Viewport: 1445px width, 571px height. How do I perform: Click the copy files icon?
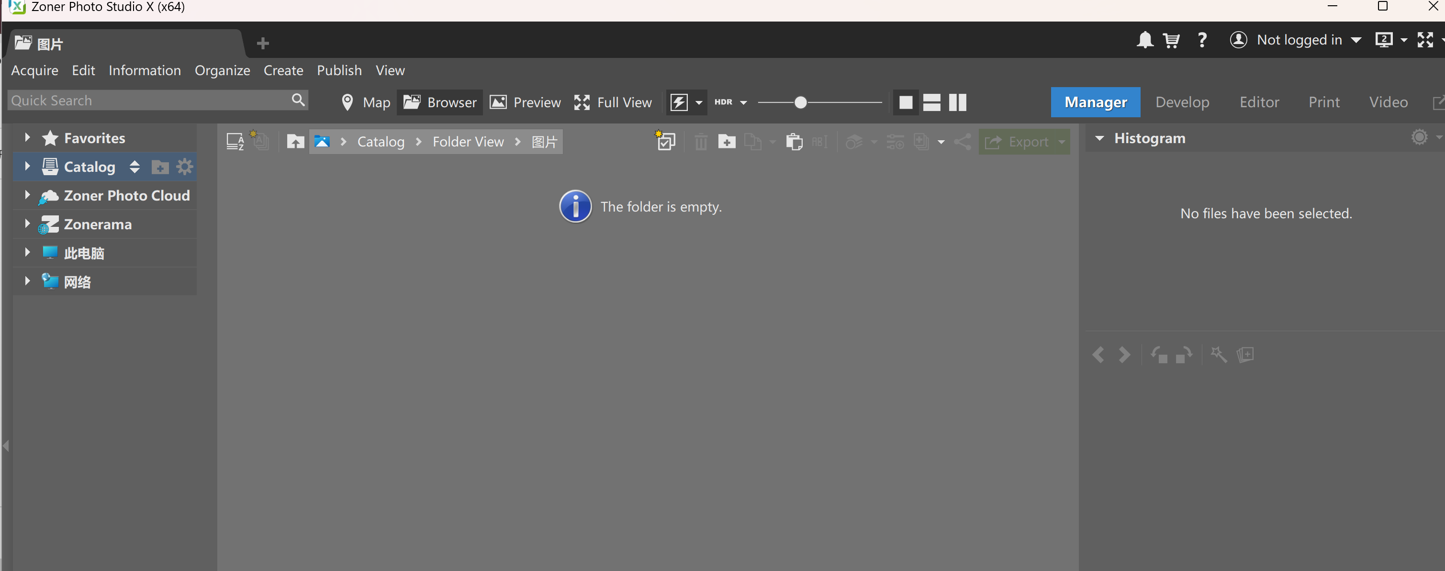pyautogui.click(x=752, y=142)
